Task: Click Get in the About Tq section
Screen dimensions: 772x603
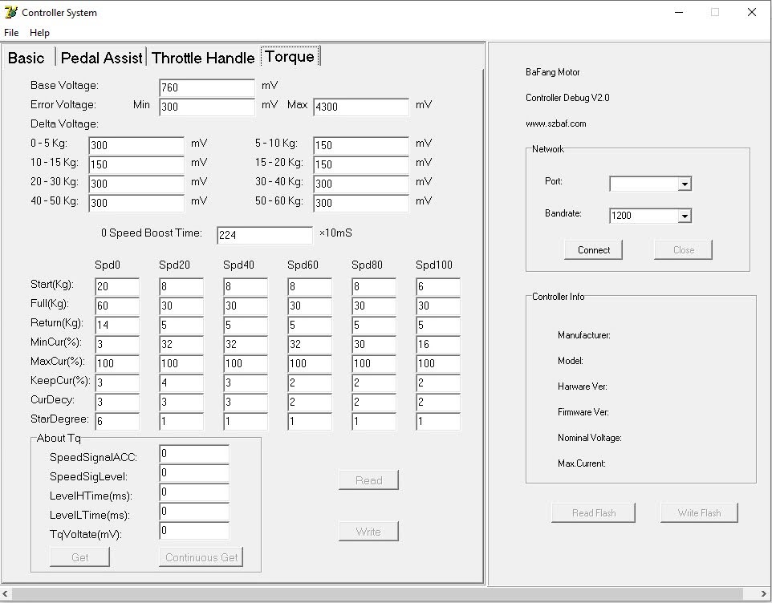Action: click(x=79, y=556)
